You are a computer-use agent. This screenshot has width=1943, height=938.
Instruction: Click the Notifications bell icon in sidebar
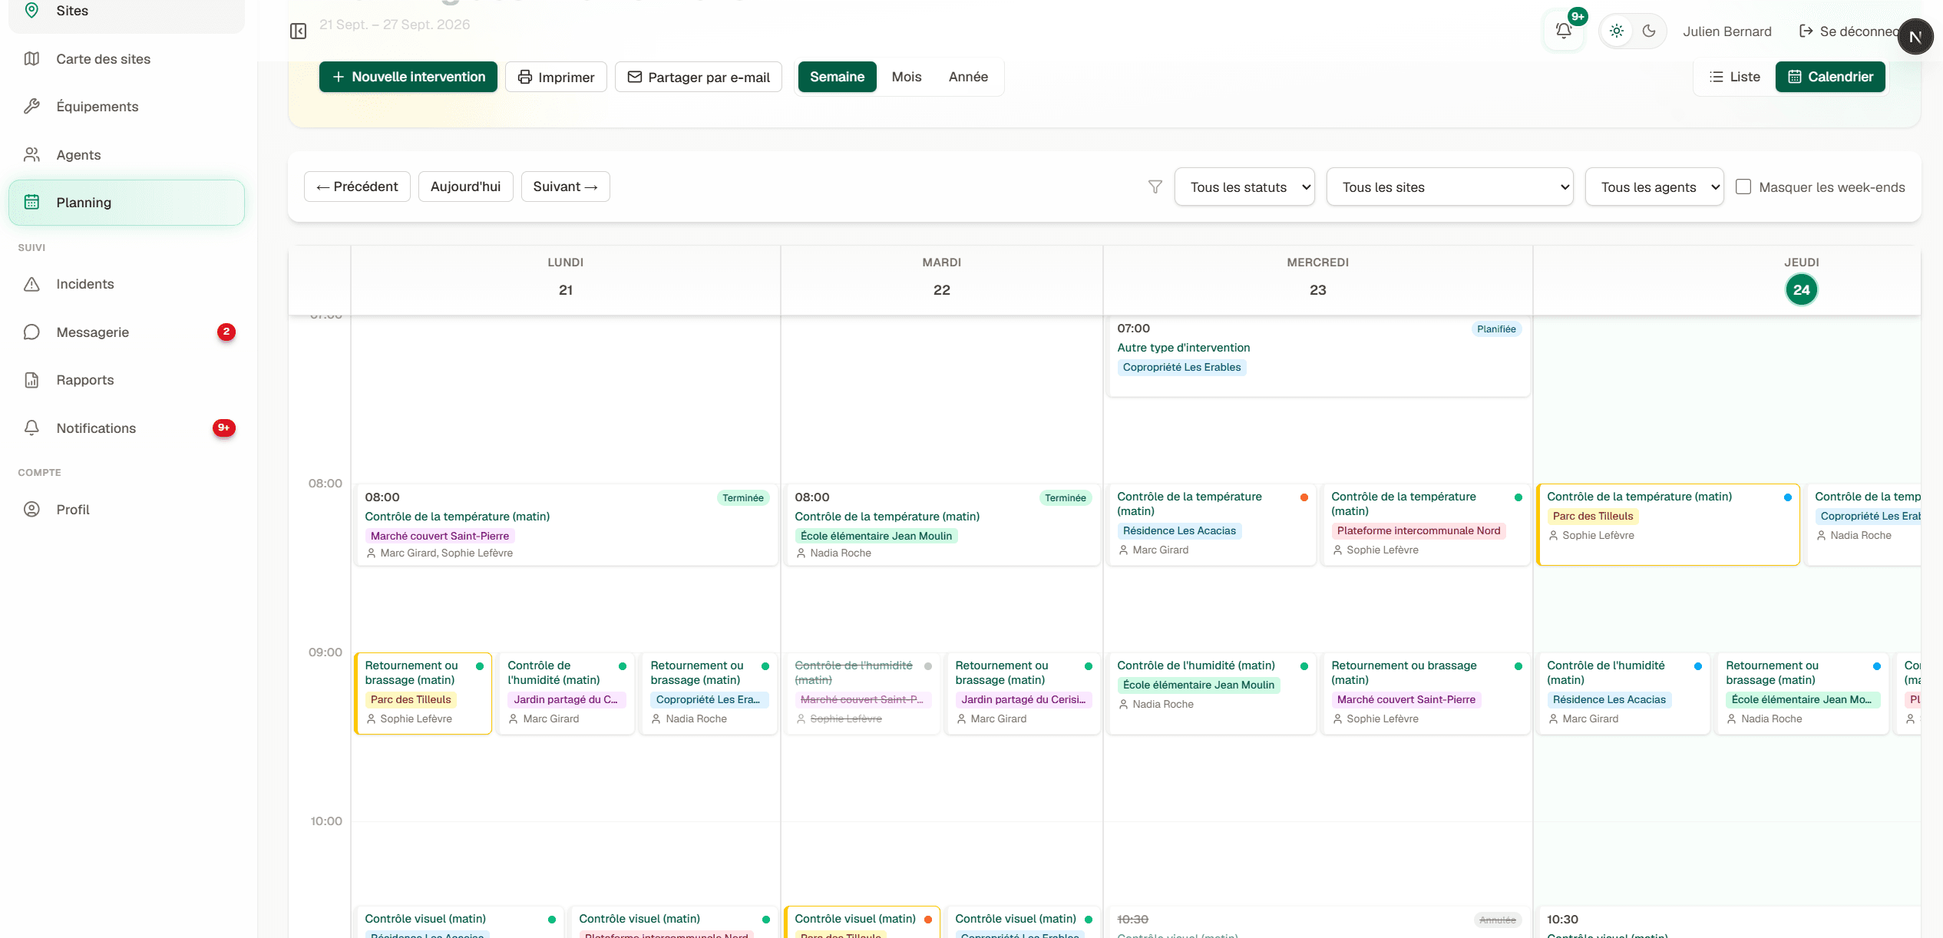point(31,428)
